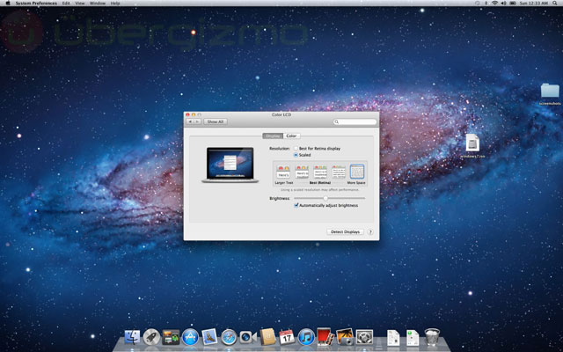
Task: Switch to the Color tab
Action: pos(291,136)
